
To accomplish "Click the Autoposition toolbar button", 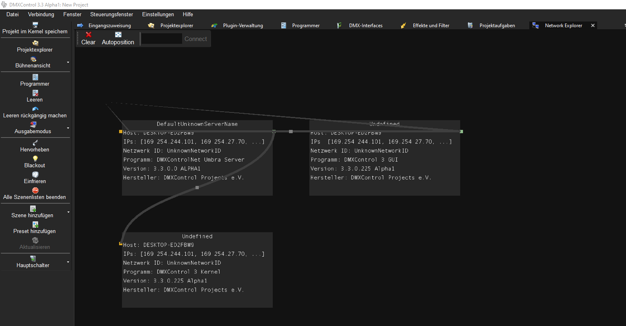I will (x=118, y=39).
